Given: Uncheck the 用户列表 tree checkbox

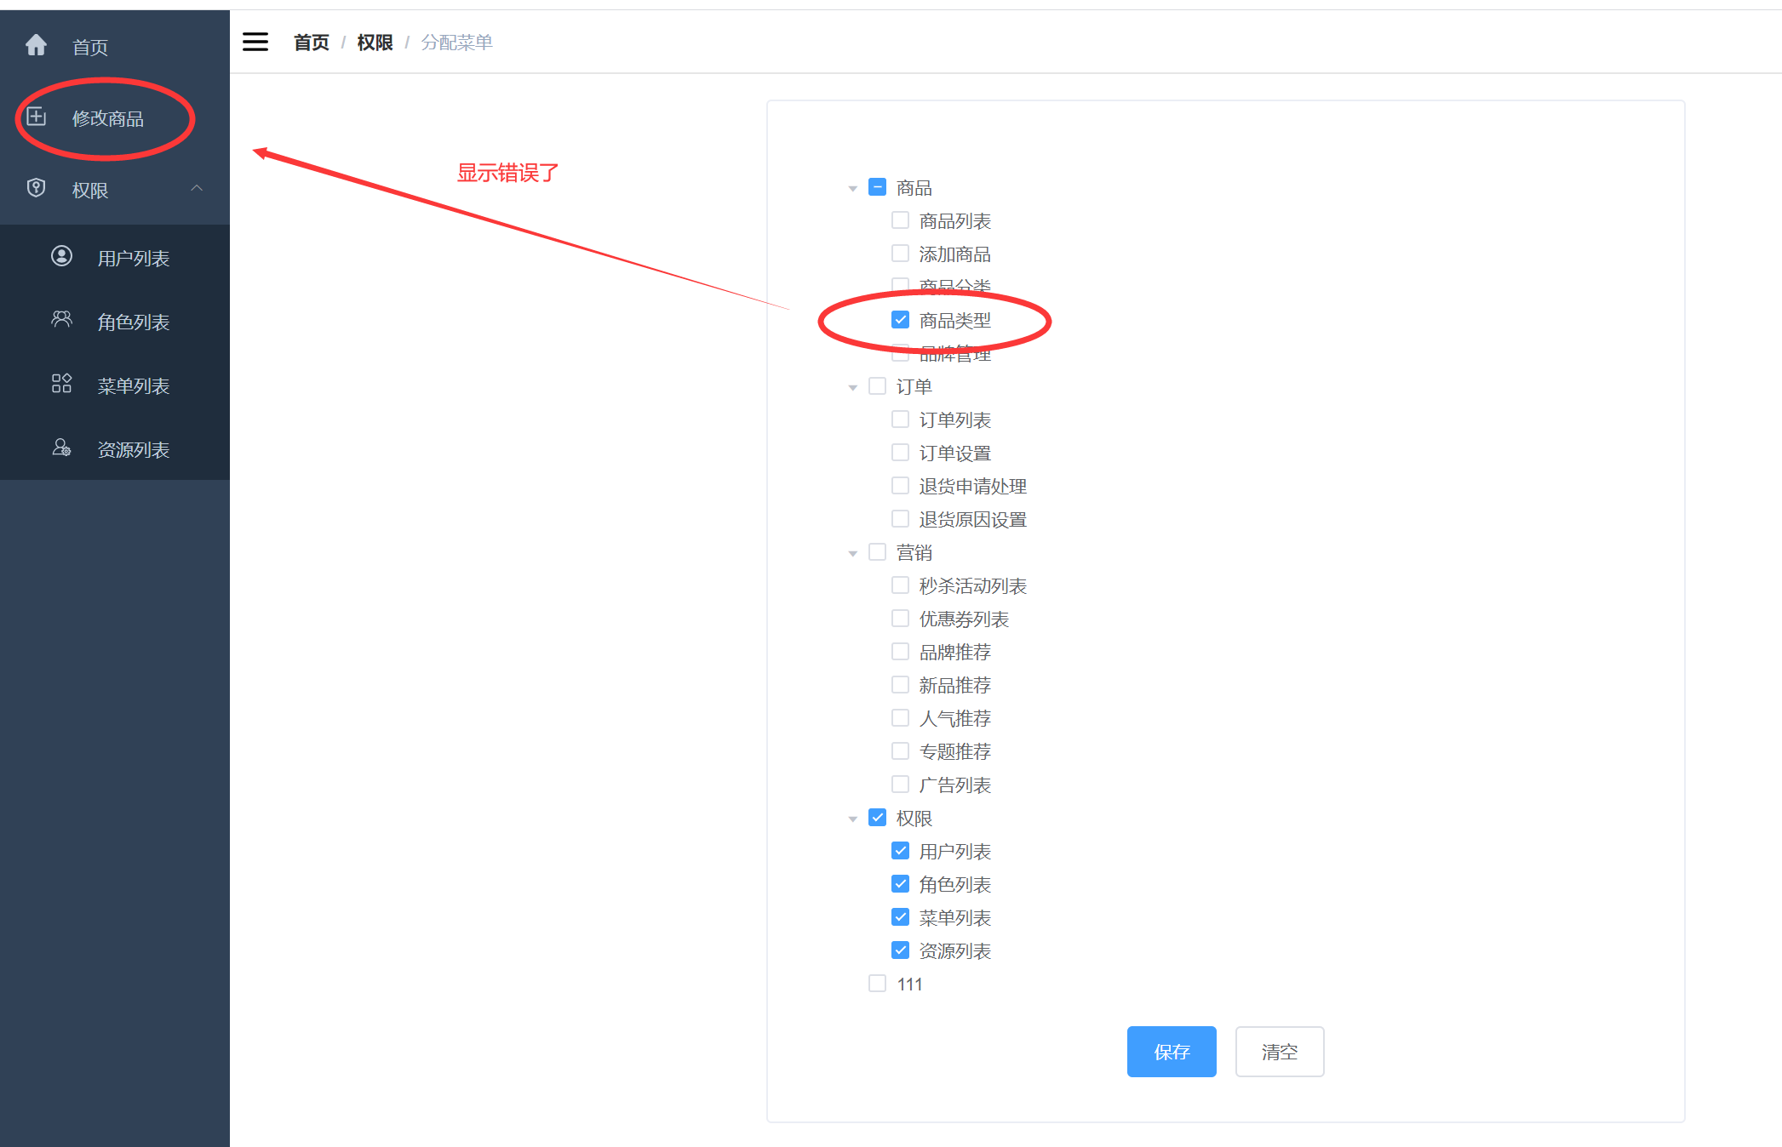Looking at the screenshot, I should tap(900, 851).
